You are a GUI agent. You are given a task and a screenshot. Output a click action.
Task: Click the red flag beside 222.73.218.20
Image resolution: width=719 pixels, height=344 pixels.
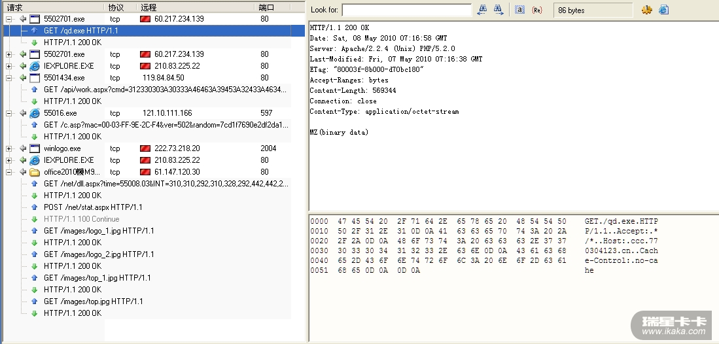[145, 148]
